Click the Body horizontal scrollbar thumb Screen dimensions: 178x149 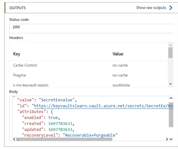(x=64, y=139)
